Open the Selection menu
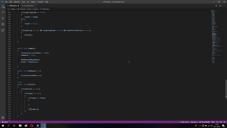Viewport: 227px width, 128px height. pyautogui.click(x=17, y=2)
